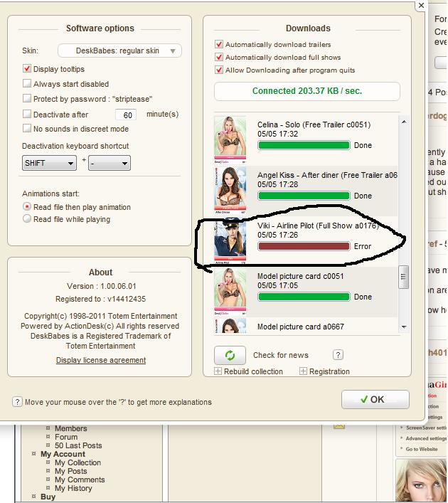Open the Skin dropdown menu
The width and height of the screenshot is (448, 503).
[119, 51]
